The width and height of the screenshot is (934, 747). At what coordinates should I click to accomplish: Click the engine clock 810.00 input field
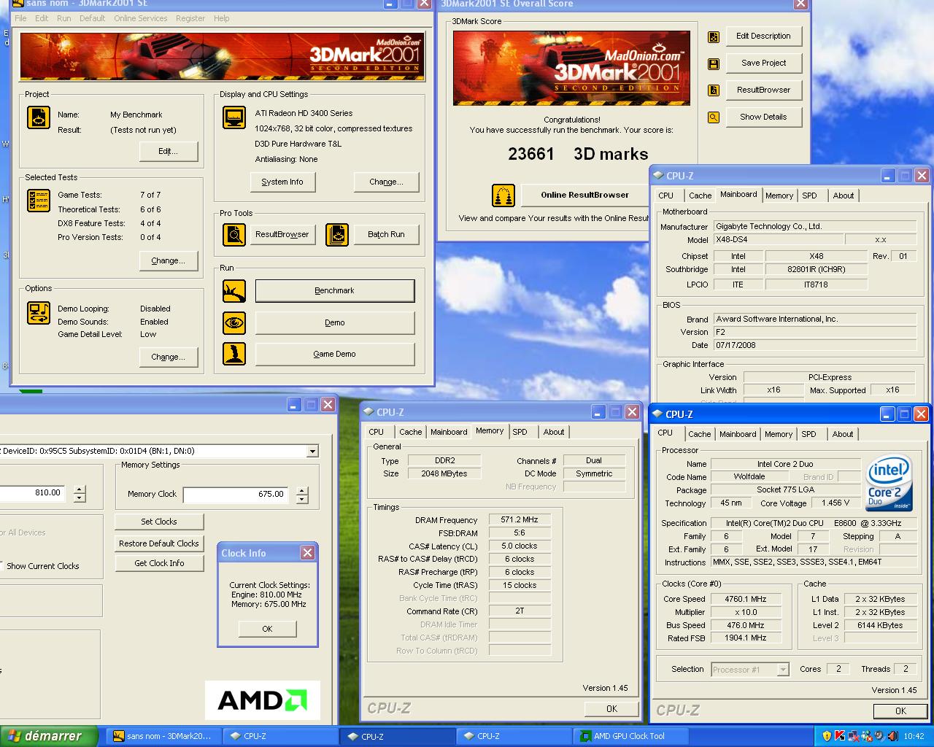pyautogui.click(x=32, y=493)
